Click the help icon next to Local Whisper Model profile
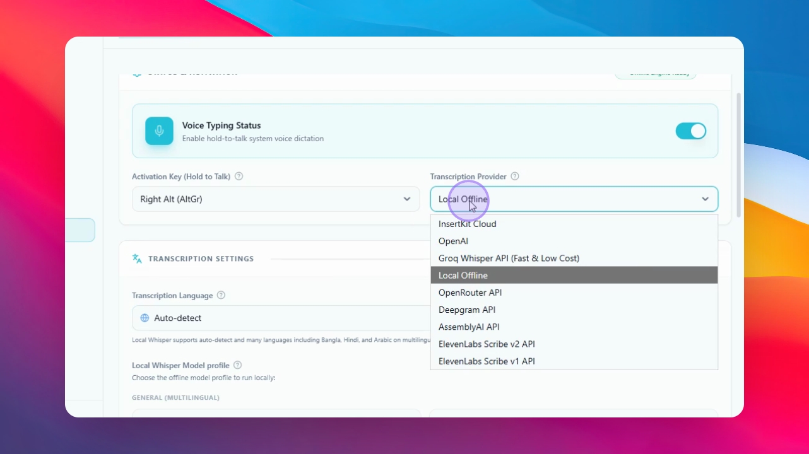This screenshot has width=809, height=454. click(x=237, y=365)
